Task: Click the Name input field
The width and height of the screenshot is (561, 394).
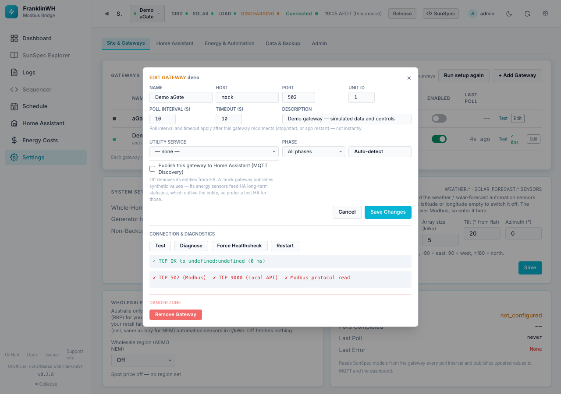Action: (181, 97)
